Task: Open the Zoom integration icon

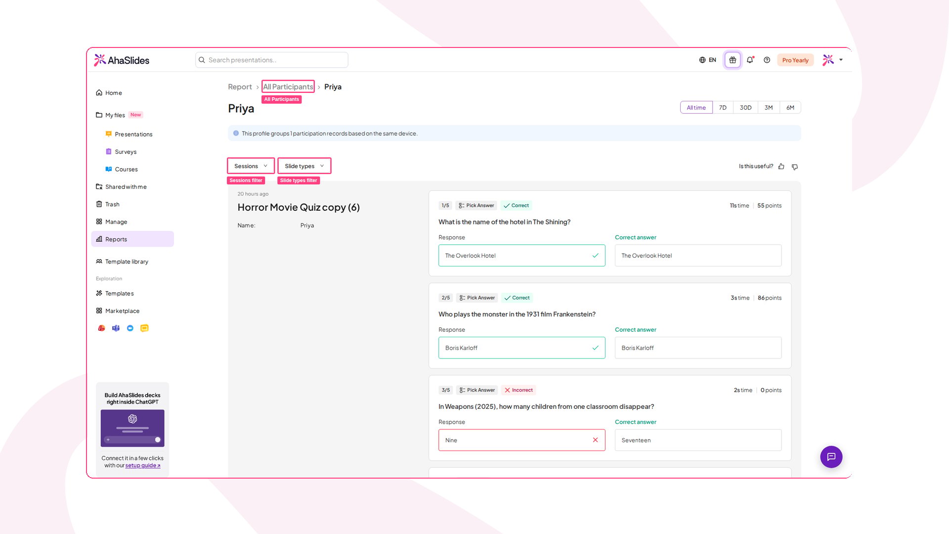Action: [x=130, y=328]
